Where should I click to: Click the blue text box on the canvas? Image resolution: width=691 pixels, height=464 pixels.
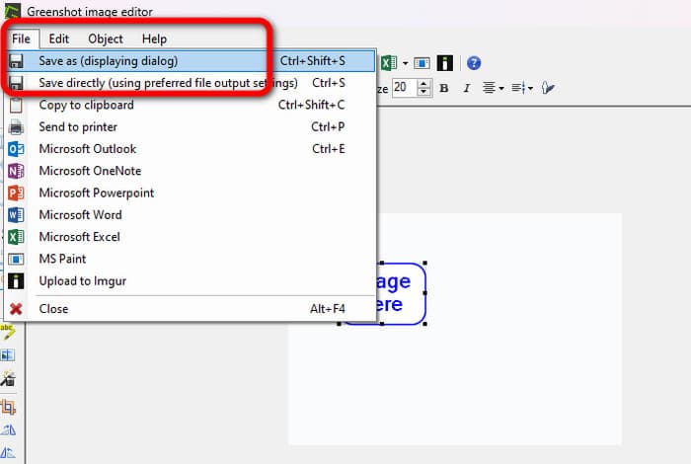pyautogui.click(x=400, y=293)
